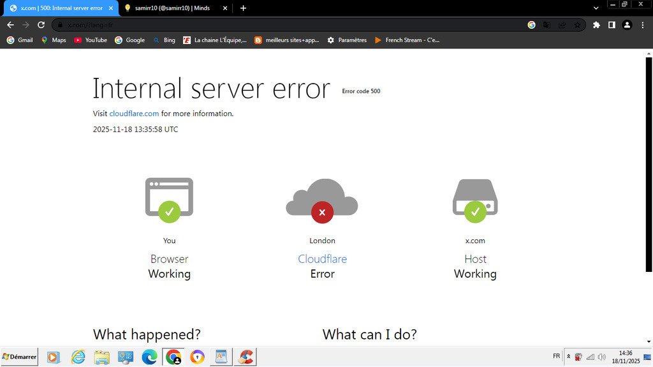Click the forward navigation arrow
The height and width of the screenshot is (367, 653).
pos(26,25)
